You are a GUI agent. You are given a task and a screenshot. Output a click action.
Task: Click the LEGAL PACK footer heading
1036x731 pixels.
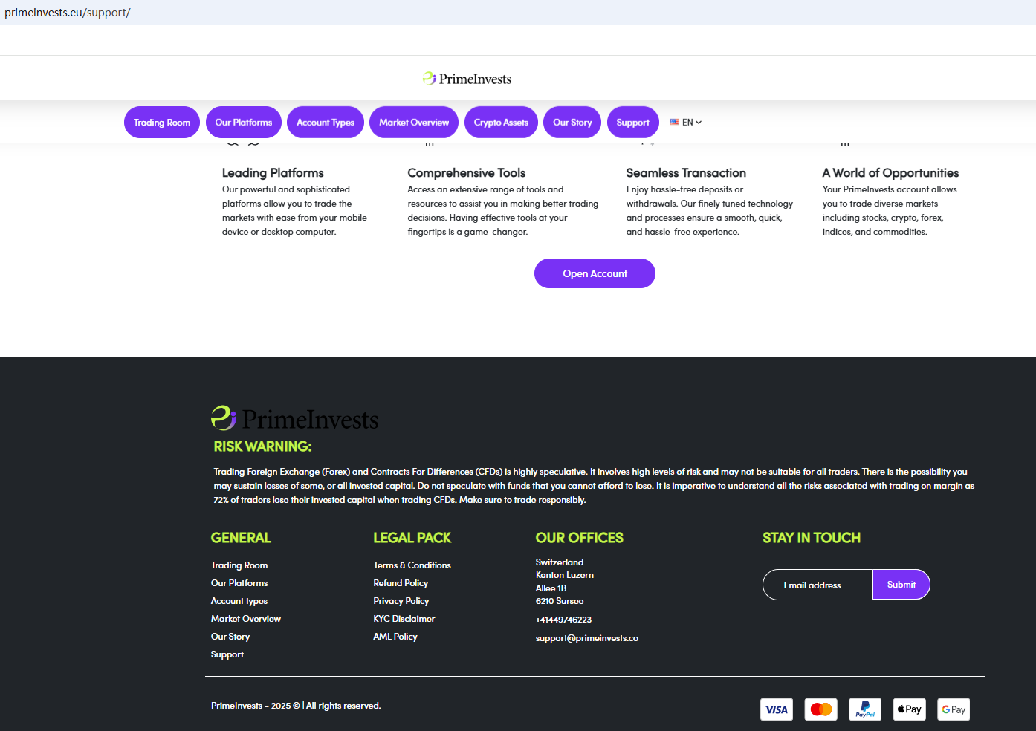(x=412, y=538)
